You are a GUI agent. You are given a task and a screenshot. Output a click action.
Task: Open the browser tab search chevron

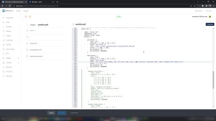tap(198, 2)
